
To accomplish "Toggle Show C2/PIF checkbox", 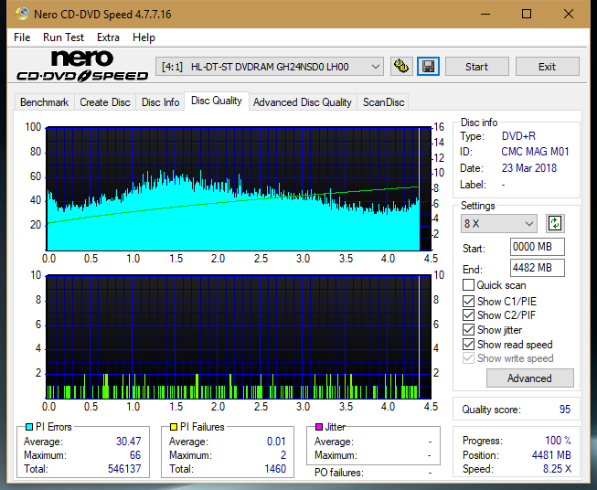I will tap(468, 315).
